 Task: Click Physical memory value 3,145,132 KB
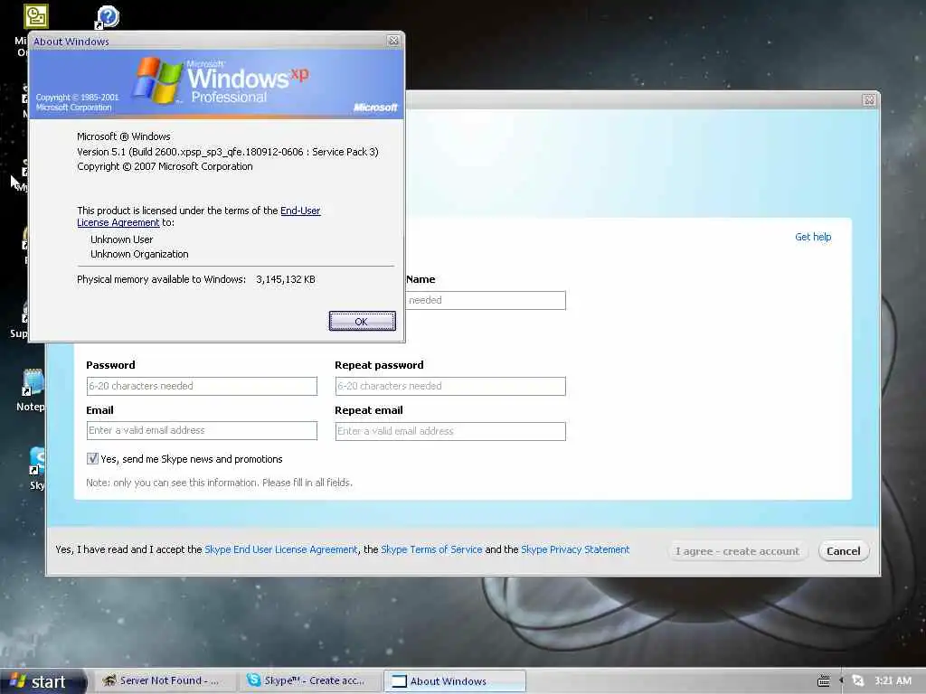pos(285,279)
